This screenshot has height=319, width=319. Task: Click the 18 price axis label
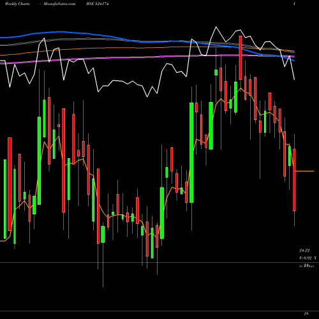(x=306, y=313)
